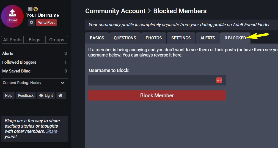Follow the Share yours link
The height and width of the screenshot is (148, 278).
tap(52, 131)
